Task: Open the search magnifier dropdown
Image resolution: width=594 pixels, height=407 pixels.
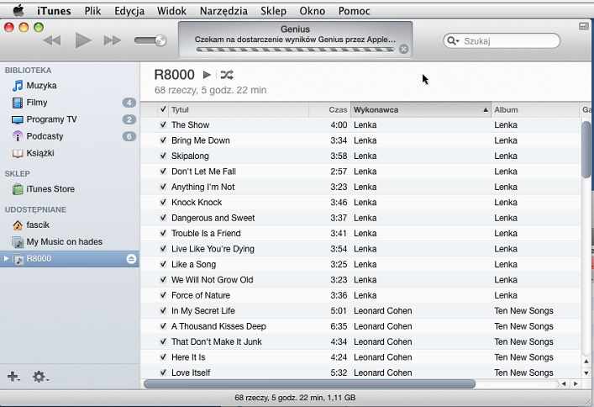Action: click(453, 40)
